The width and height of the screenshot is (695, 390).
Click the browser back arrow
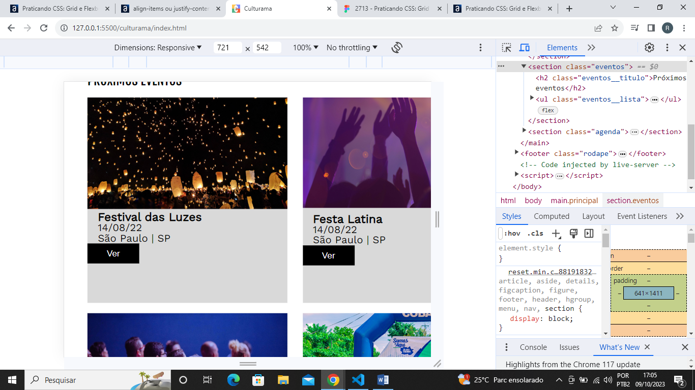11,28
